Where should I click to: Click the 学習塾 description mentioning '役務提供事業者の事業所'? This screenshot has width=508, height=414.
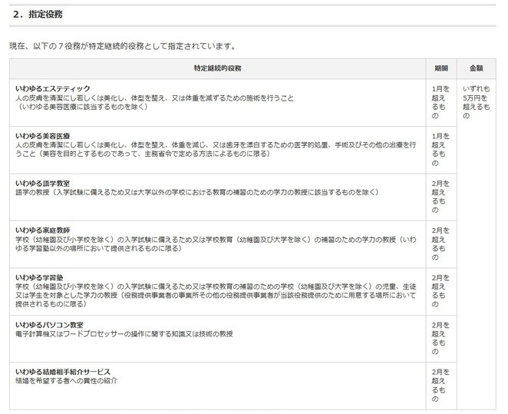(216, 296)
